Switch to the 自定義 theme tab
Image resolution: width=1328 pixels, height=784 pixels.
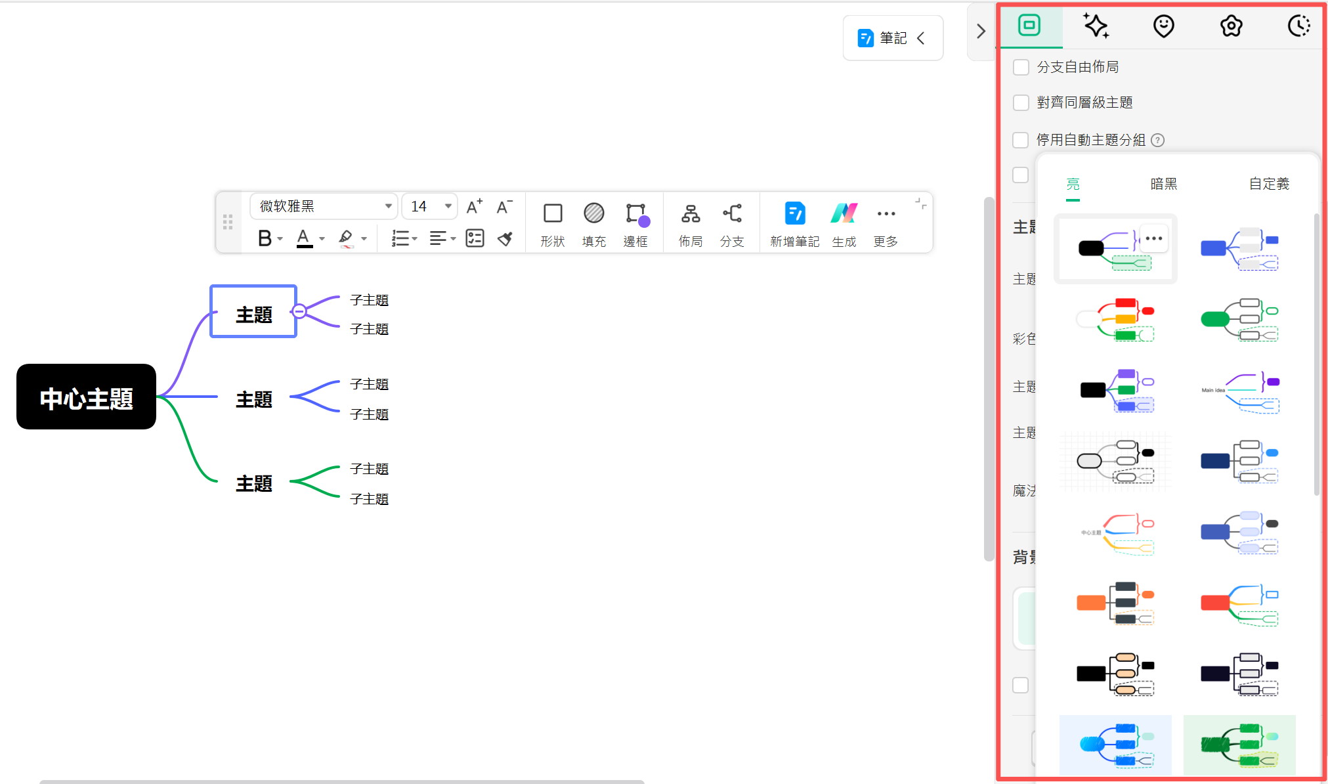click(x=1268, y=184)
